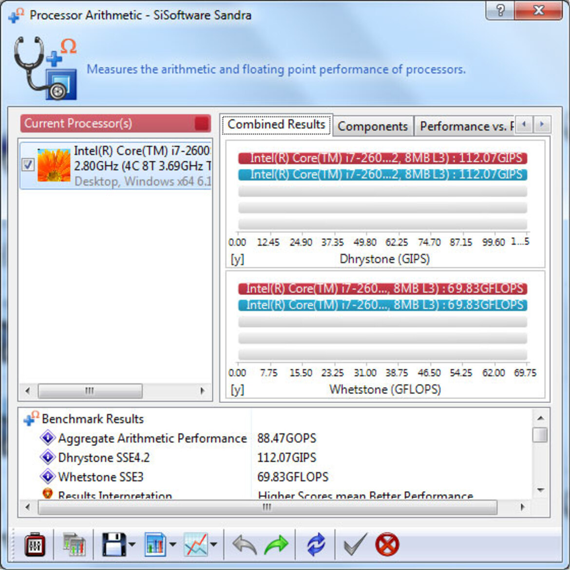This screenshot has width=570, height=570.
Task: Click the blue Dhrystone 112.07GIPS bar
Action: pos(382,174)
